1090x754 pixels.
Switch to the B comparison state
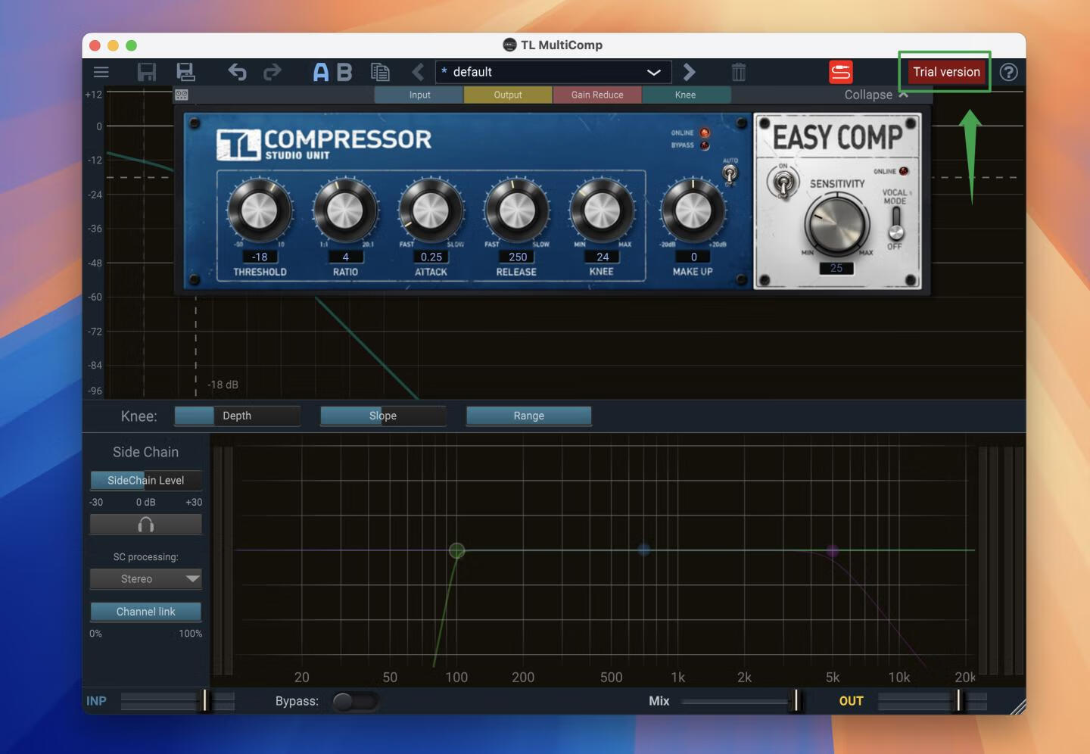(344, 72)
